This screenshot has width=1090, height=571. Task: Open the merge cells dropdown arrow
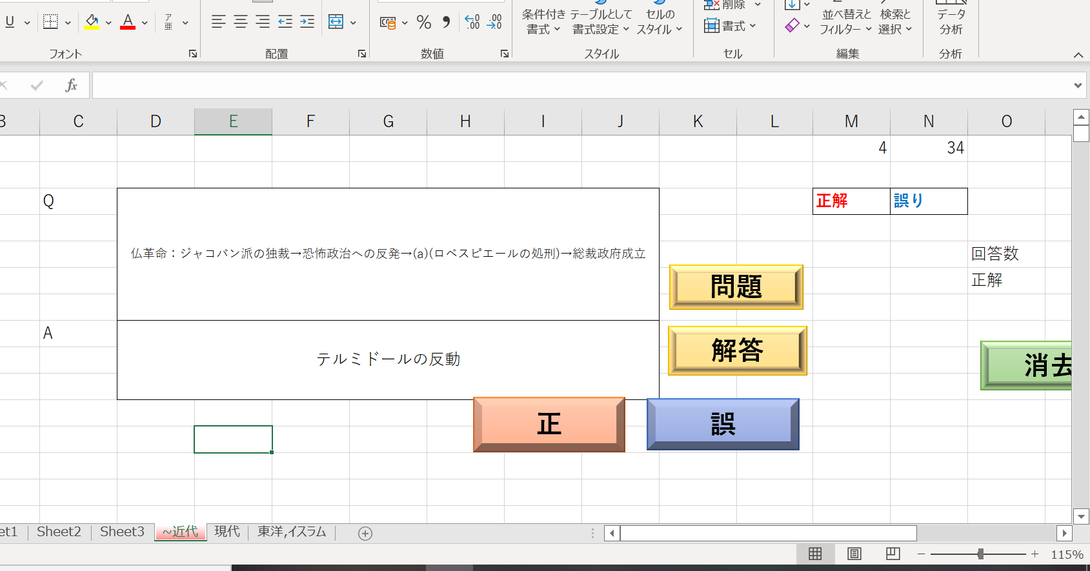[353, 23]
